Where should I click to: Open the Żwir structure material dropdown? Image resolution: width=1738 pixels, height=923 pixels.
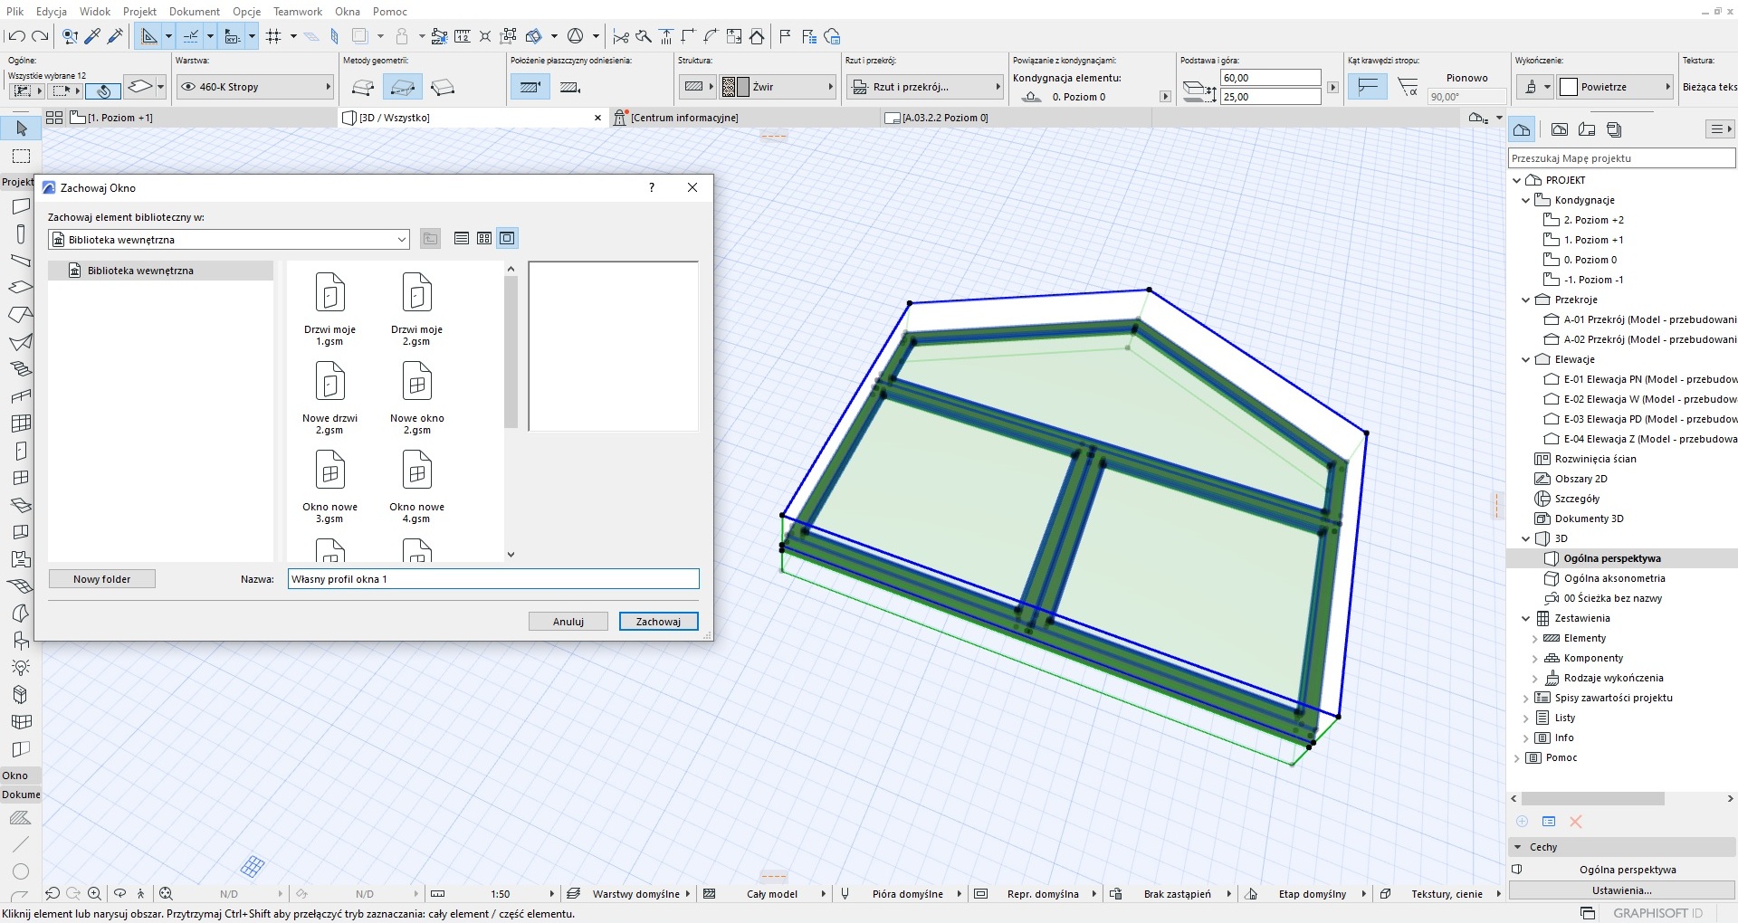[x=778, y=87]
